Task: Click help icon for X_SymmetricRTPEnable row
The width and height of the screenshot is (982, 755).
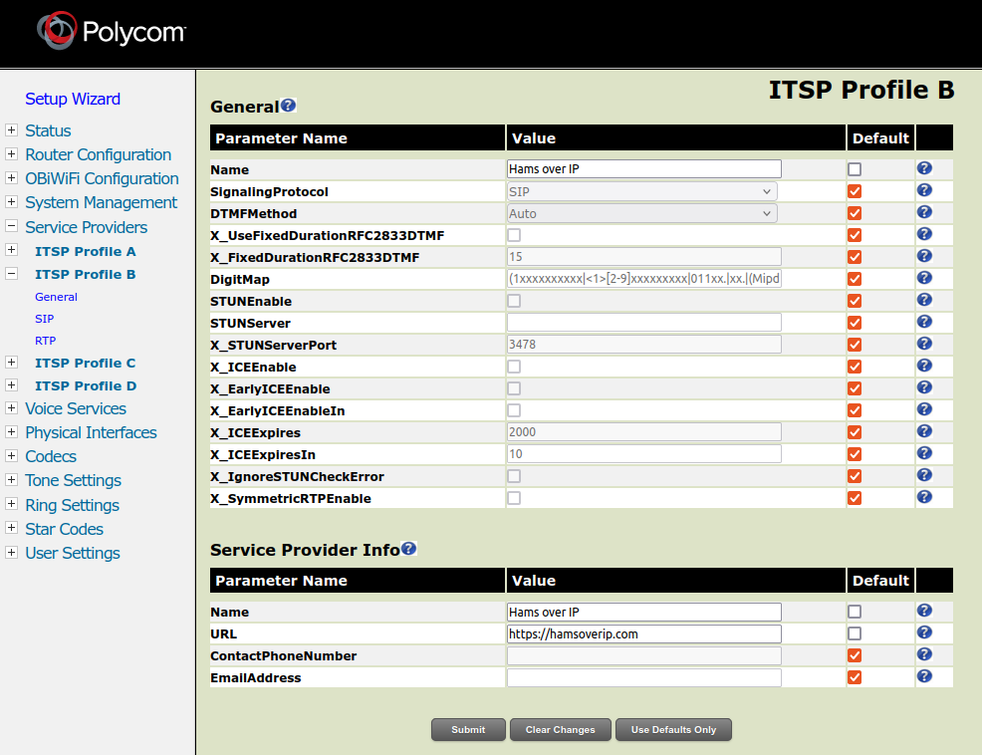Action: (x=924, y=497)
